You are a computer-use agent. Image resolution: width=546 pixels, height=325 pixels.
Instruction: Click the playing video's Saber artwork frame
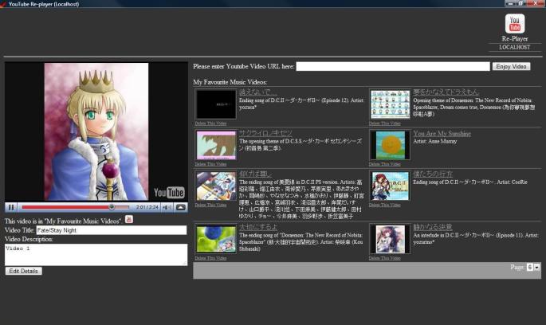pyautogui.click(x=96, y=131)
